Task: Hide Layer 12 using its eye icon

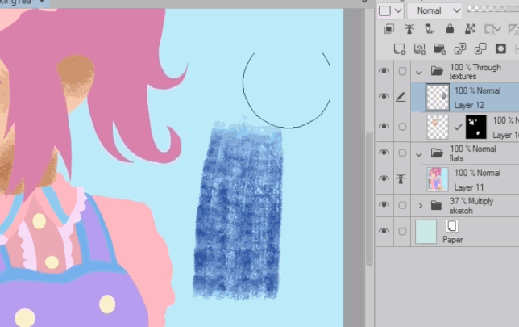Action: pos(384,96)
